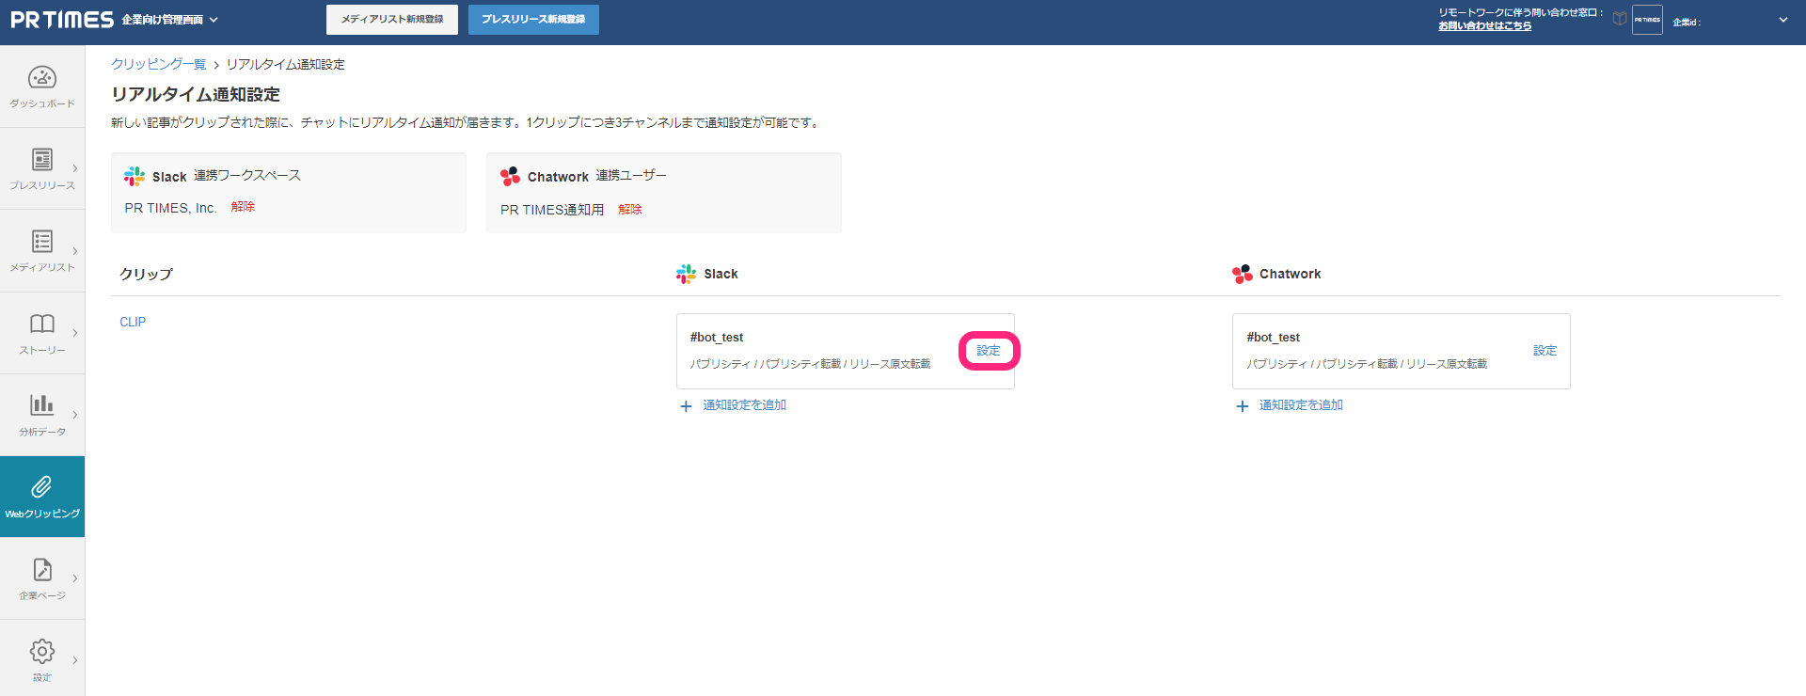1806x696 pixels.
Task: Click the PR TIMES通知用 user name
Action: coord(552,210)
